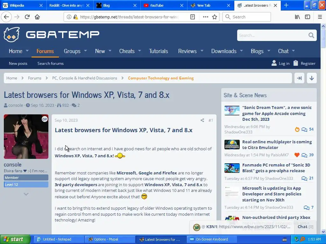The width and height of the screenshot is (326, 244).
Task: Expand the Groups nav dropdown arrow
Action: [85, 51]
